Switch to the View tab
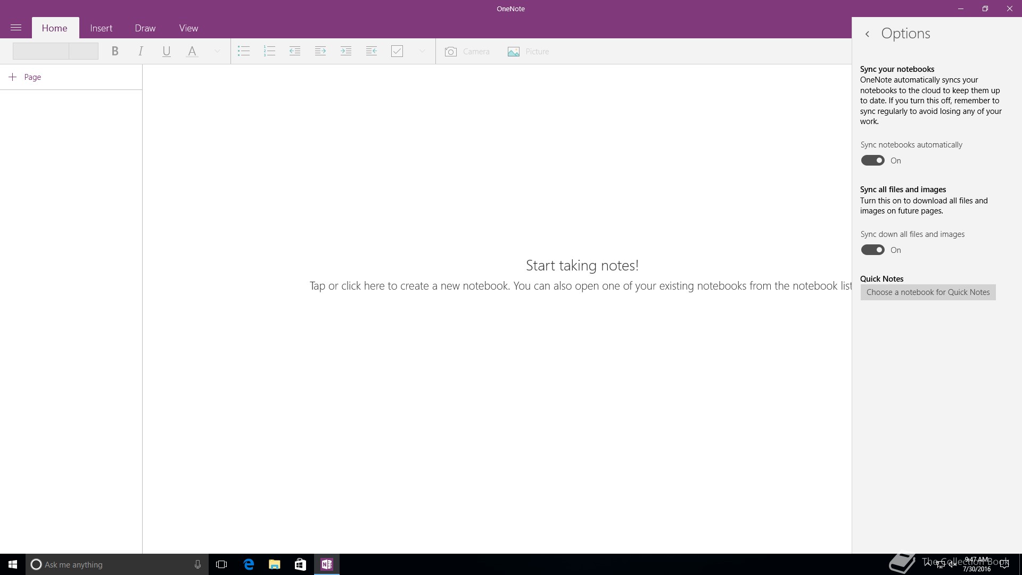This screenshot has height=575, width=1022. tap(188, 28)
